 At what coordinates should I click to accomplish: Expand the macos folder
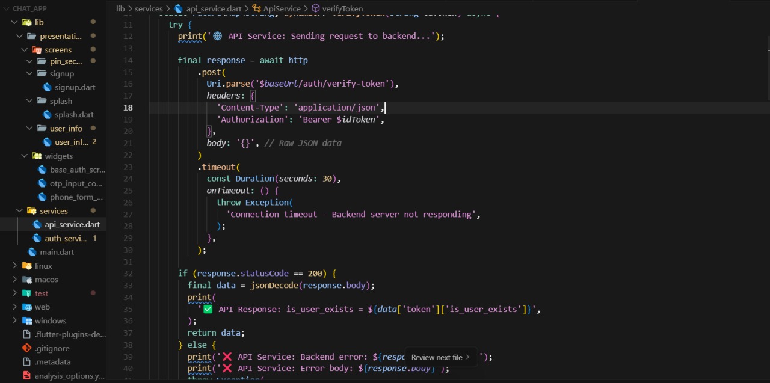(14, 280)
